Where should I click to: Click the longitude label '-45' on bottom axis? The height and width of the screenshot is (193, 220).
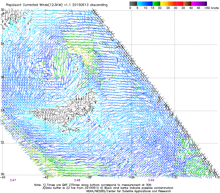[x=3, y=177]
